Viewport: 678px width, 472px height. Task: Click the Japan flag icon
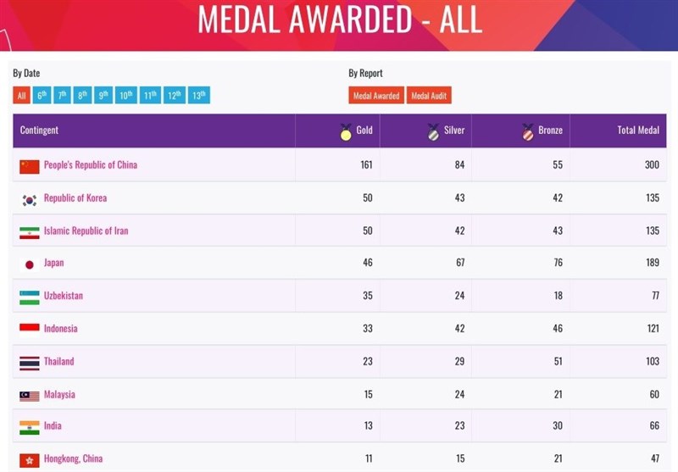pos(30,264)
